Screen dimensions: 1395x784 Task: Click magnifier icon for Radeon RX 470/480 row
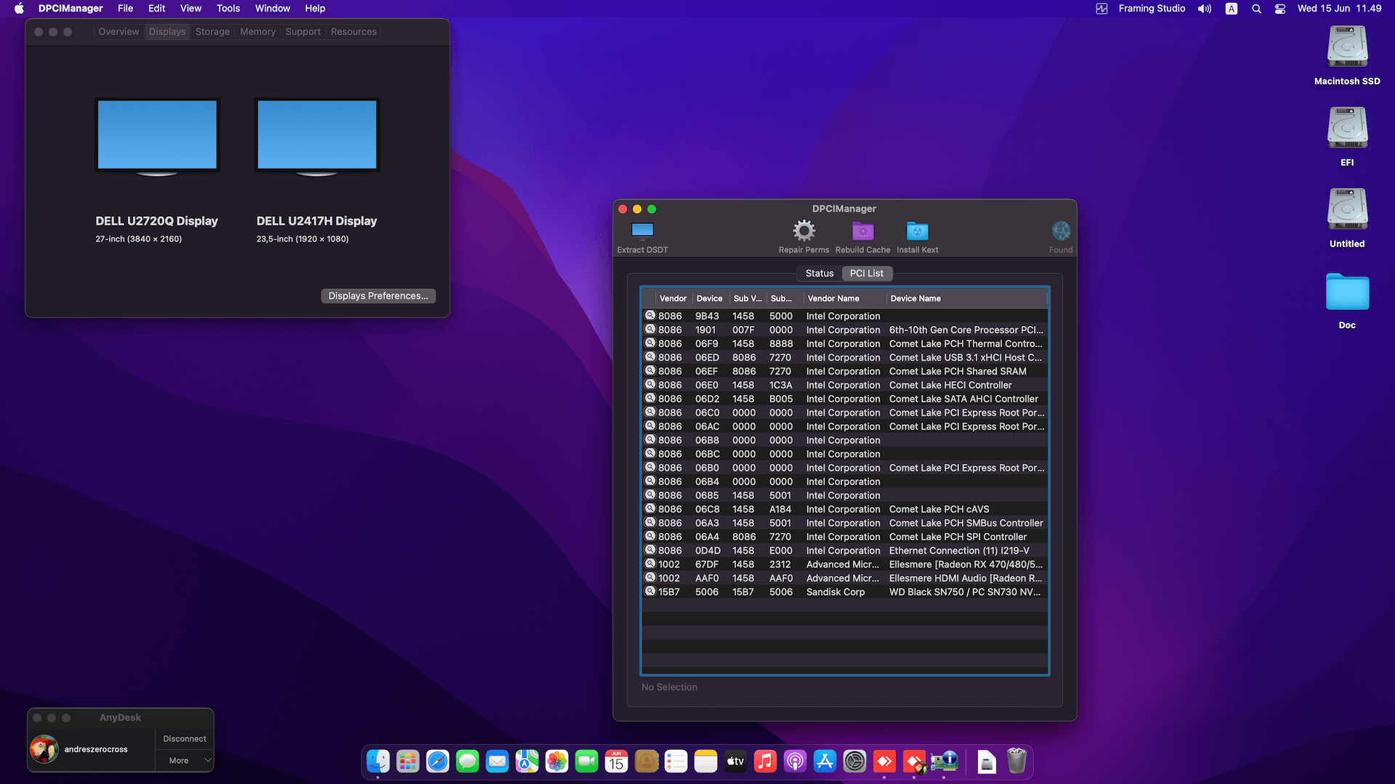(650, 564)
